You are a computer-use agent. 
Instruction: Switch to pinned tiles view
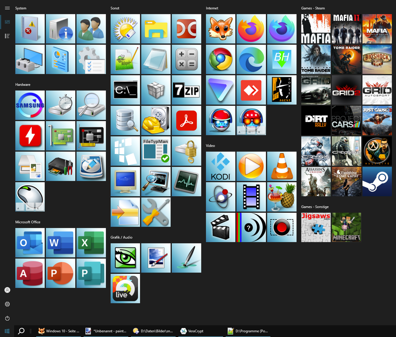point(7,22)
